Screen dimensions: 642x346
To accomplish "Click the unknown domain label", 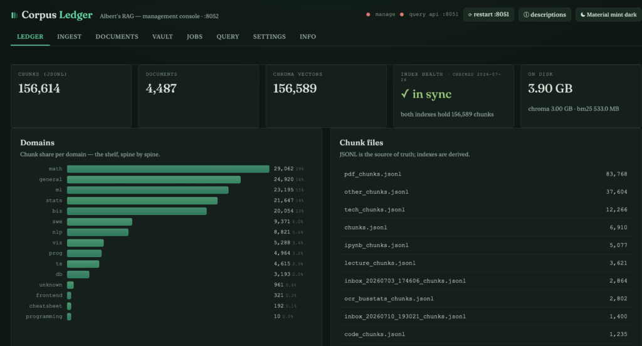I will [51, 285].
